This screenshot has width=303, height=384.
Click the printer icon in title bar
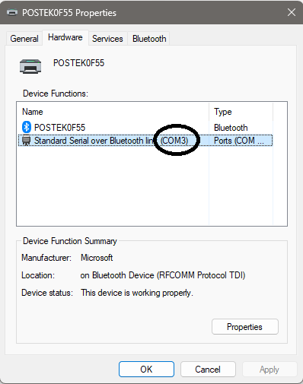12,12
